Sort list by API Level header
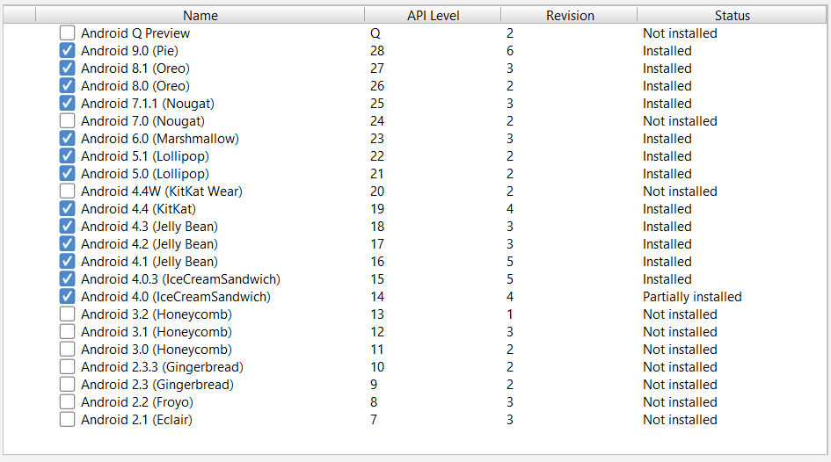This screenshot has height=462, width=831. [433, 15]
